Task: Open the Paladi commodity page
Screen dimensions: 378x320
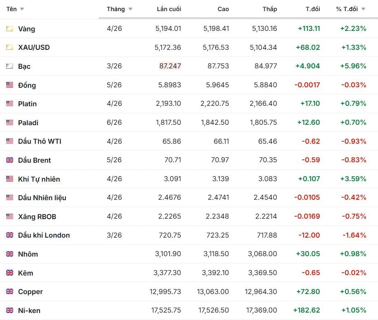Action: [28, 123]
